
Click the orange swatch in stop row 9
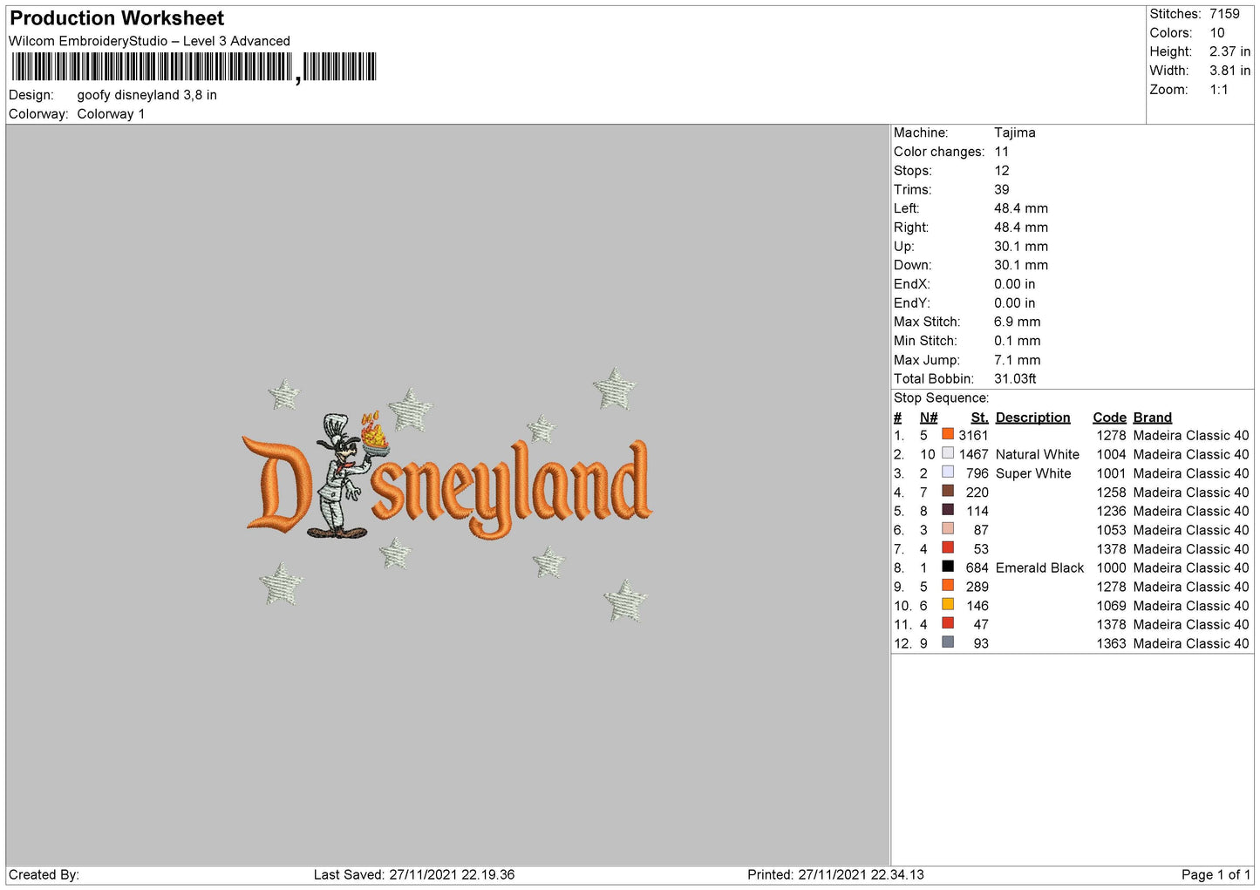tap(947, 586)
